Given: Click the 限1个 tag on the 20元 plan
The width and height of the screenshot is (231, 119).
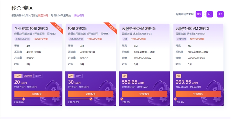Looking at the screenshot, I should point(38,76).
